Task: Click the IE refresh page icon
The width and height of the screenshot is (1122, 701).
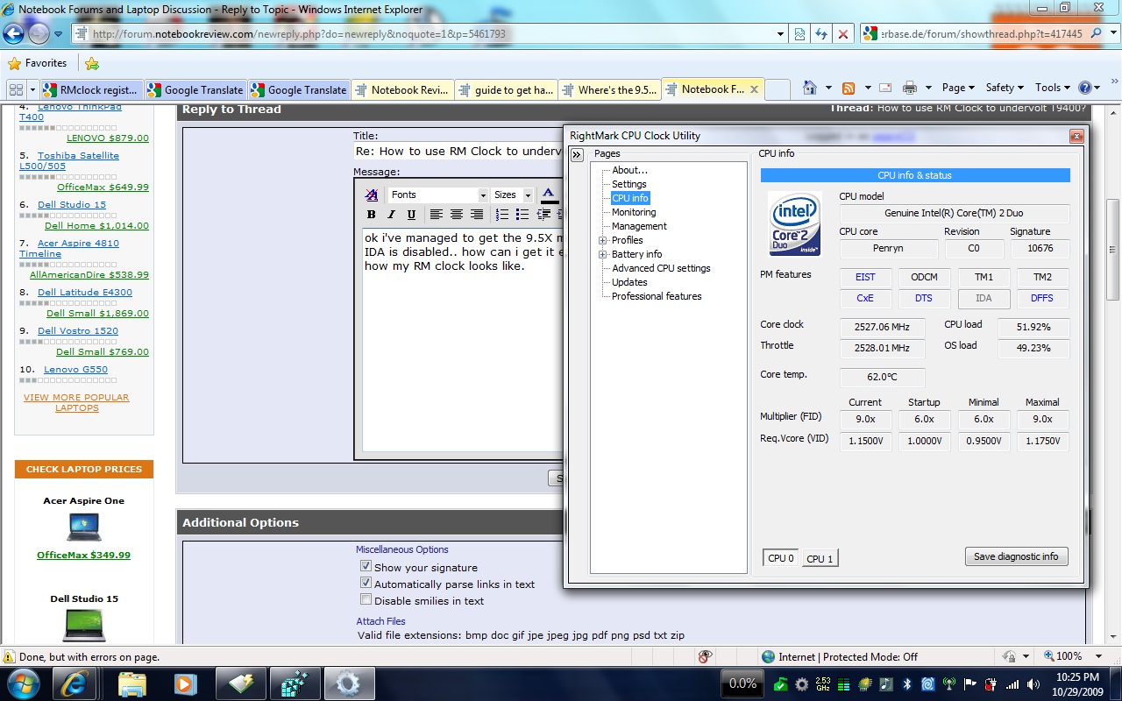Action: click(x=821, y=34)
